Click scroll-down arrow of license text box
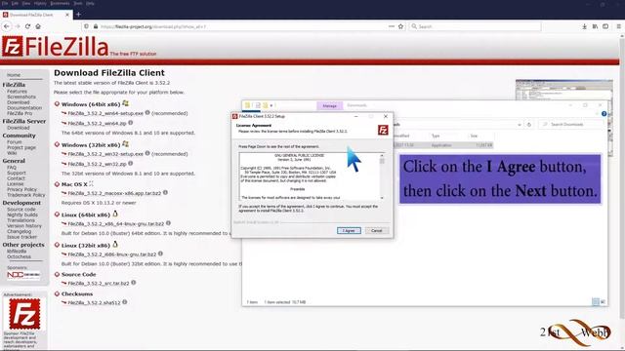 coord(382,198)
